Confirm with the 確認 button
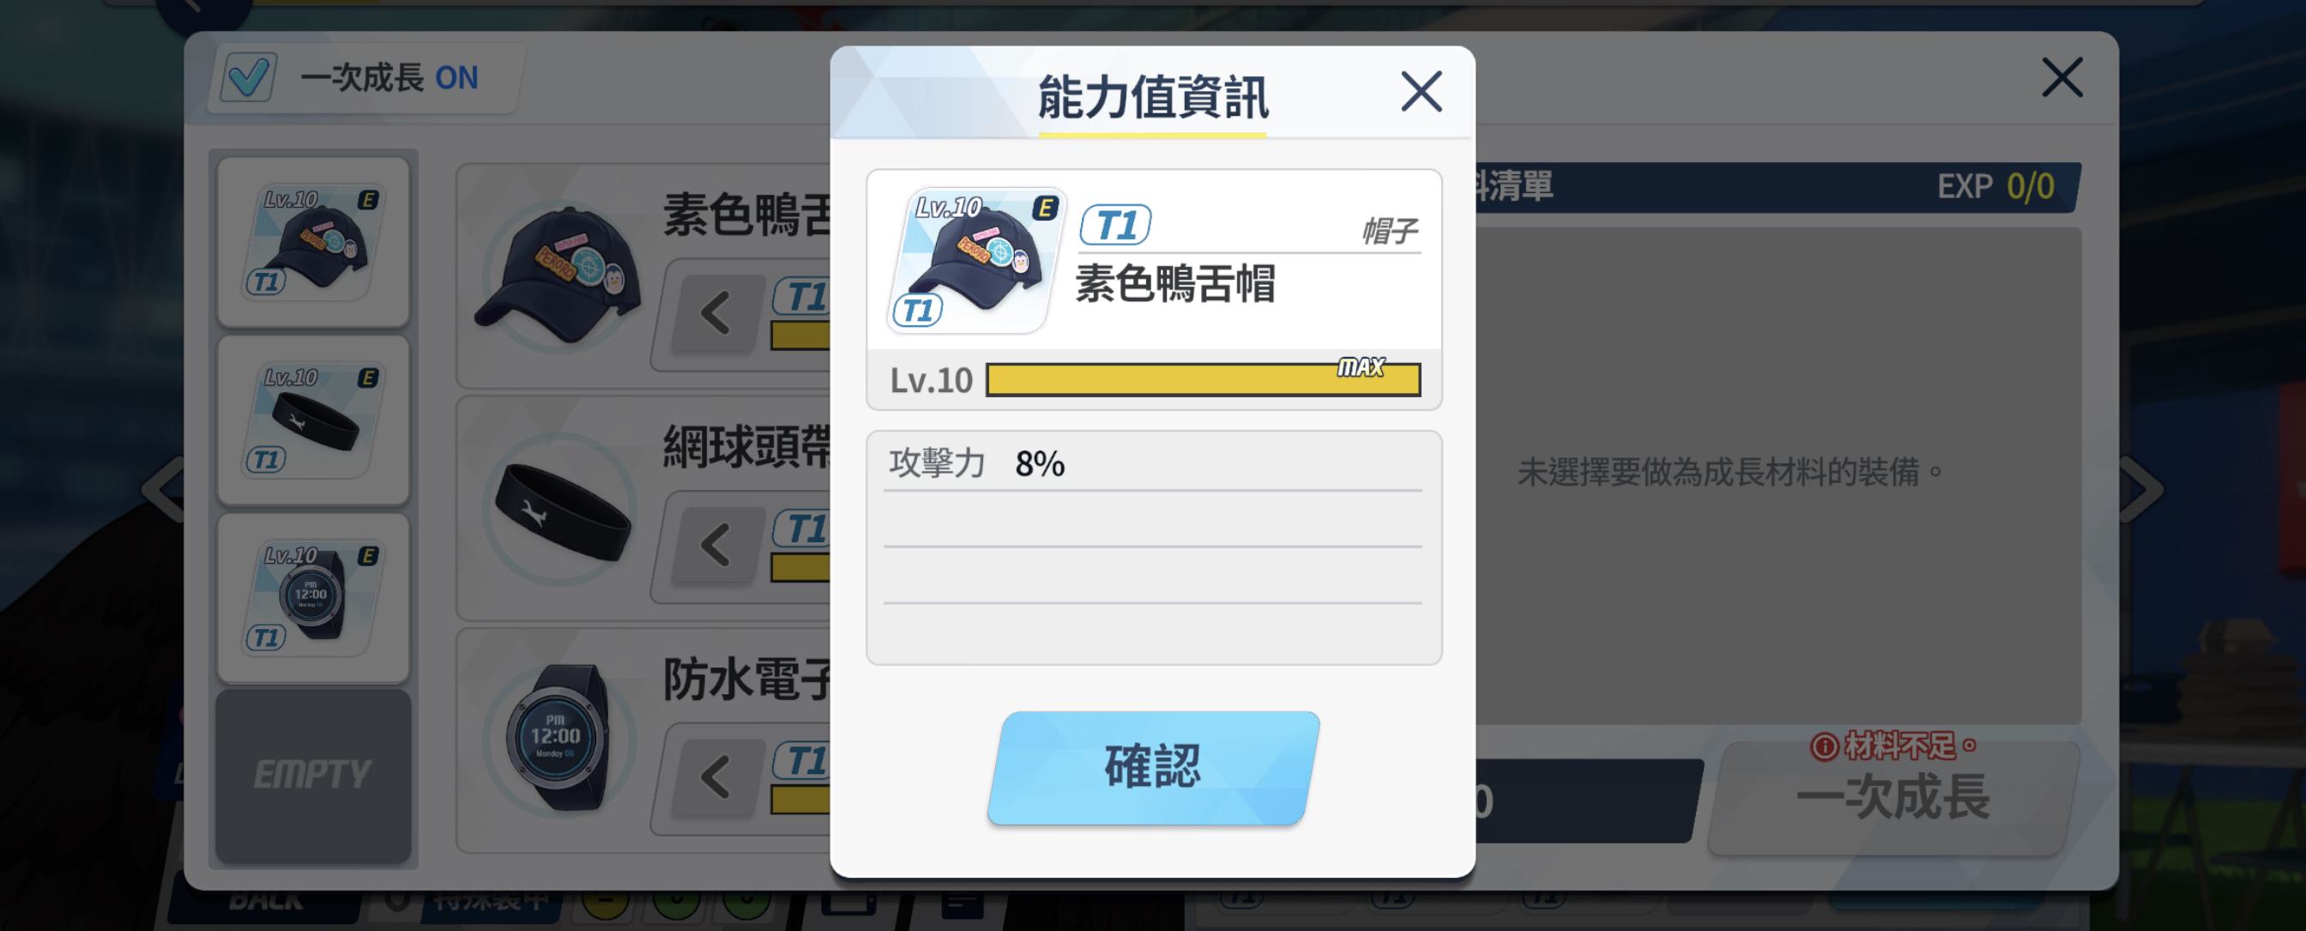 (1153, 768)
